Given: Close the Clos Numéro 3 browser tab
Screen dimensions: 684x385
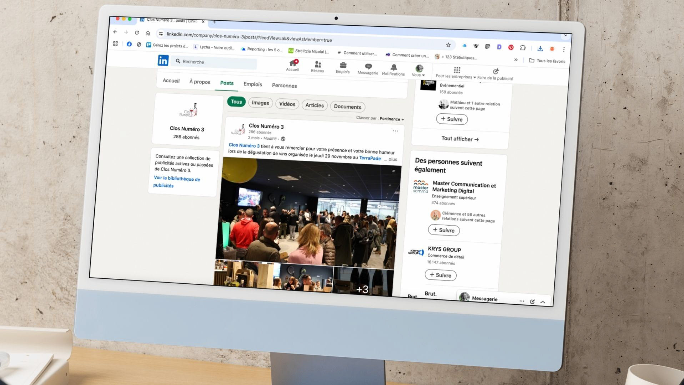Looking at the screenshot, I should [203, 21].
